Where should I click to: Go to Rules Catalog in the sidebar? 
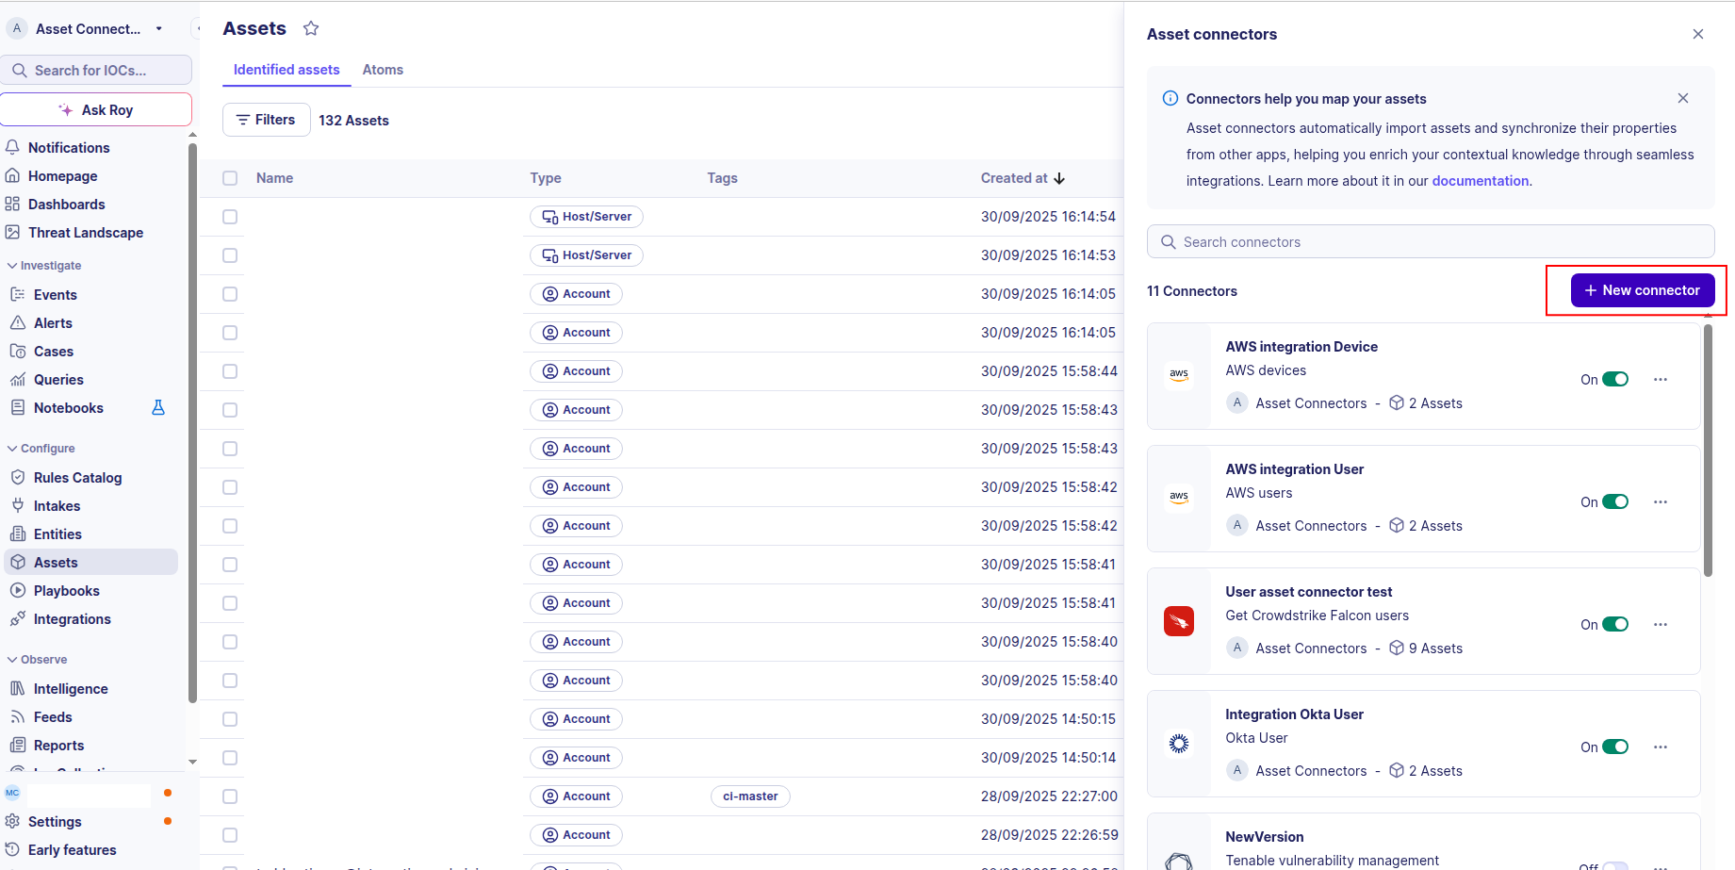(77, 478)
